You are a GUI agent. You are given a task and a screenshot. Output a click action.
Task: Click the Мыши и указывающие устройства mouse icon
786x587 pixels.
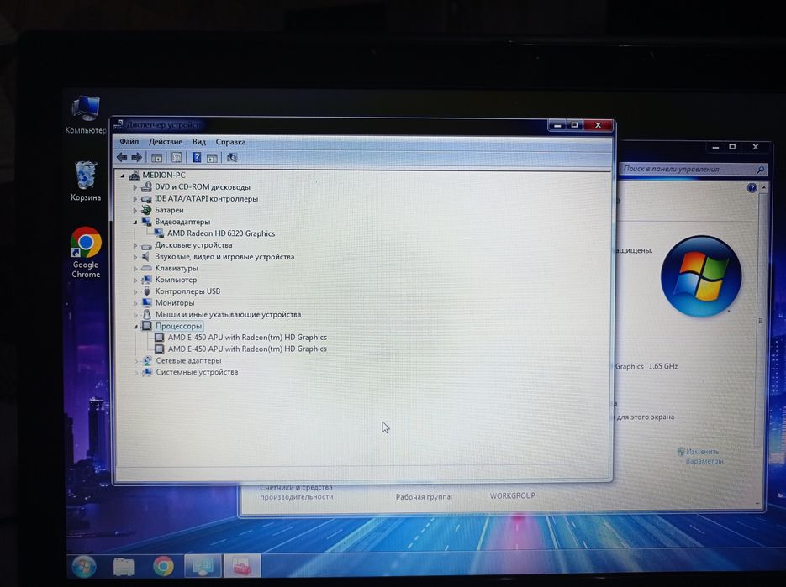(147, 314)
